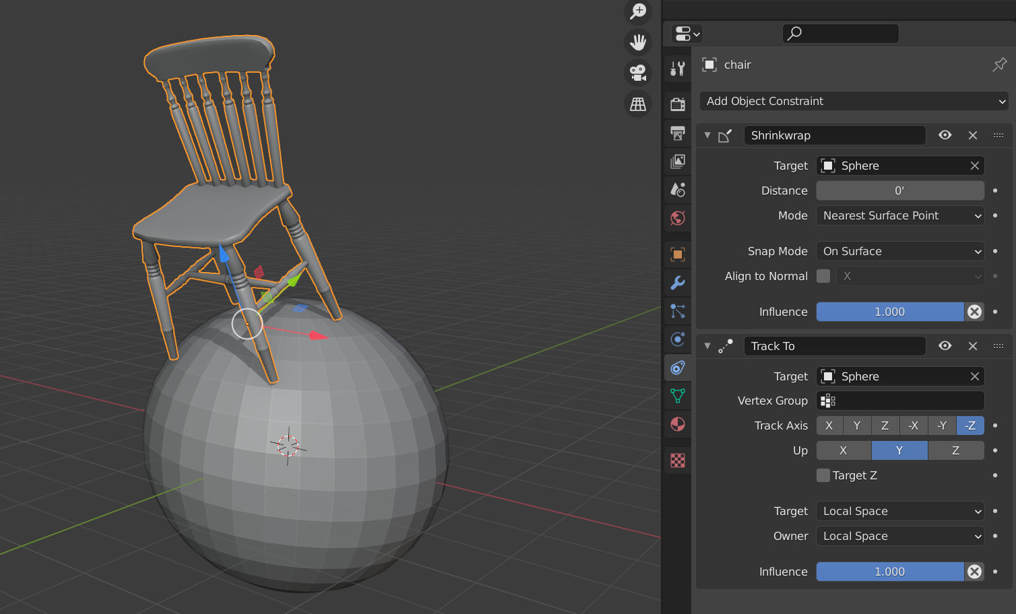The image size is (1016, 614).
Task: Click the Shrinkwrap name field
Action: click(835, 135)
